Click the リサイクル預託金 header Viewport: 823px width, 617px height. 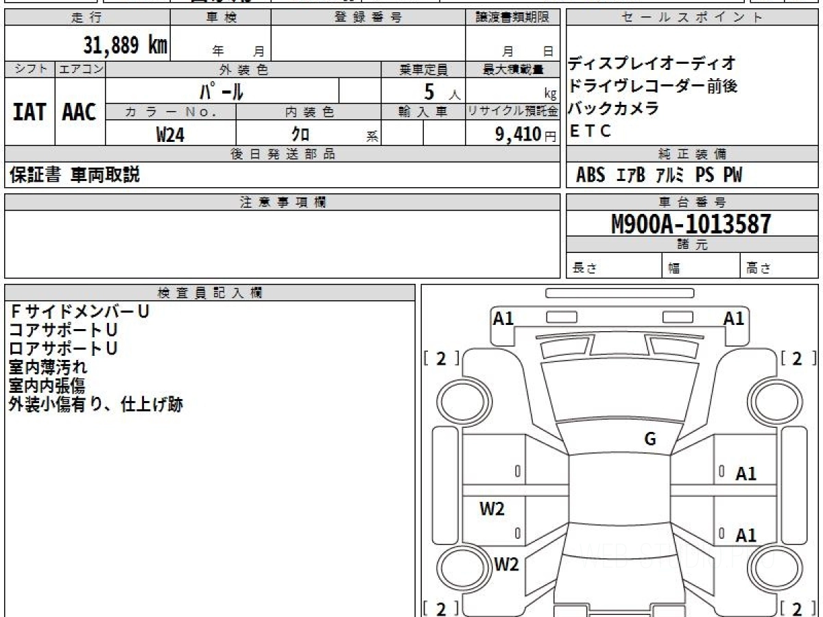[x=513, y=112]
